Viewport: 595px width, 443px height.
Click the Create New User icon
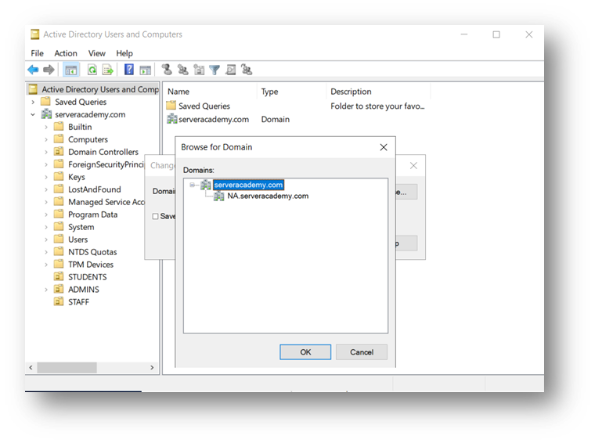point(167,70)
